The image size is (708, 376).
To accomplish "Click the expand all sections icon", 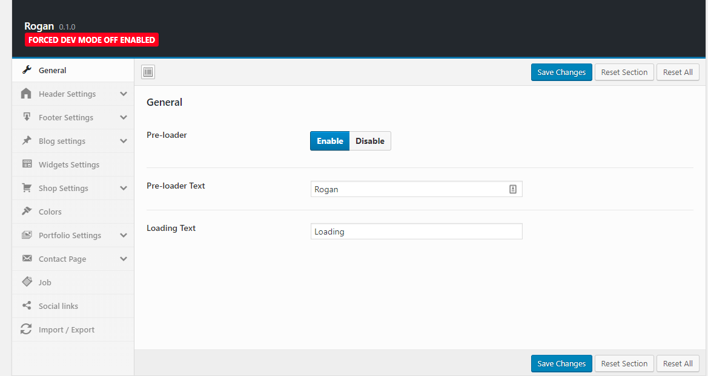I will (148, 72).
